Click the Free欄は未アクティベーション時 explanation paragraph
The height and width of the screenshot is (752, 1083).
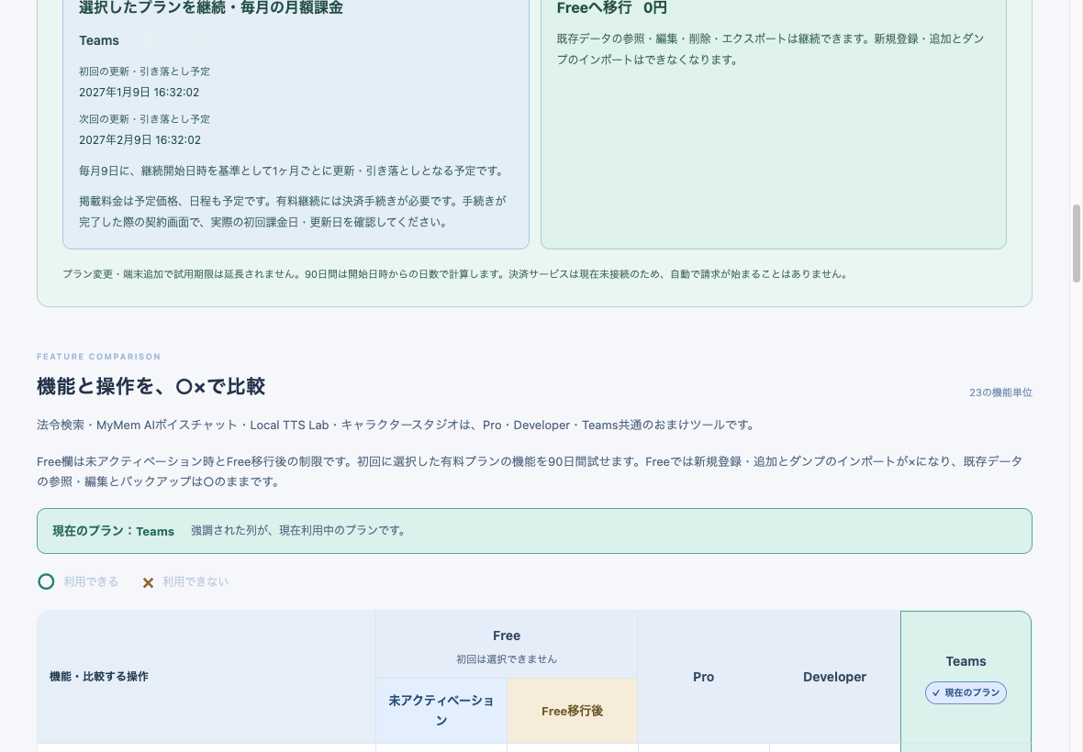pyautogui.click(x=530, y=471)
